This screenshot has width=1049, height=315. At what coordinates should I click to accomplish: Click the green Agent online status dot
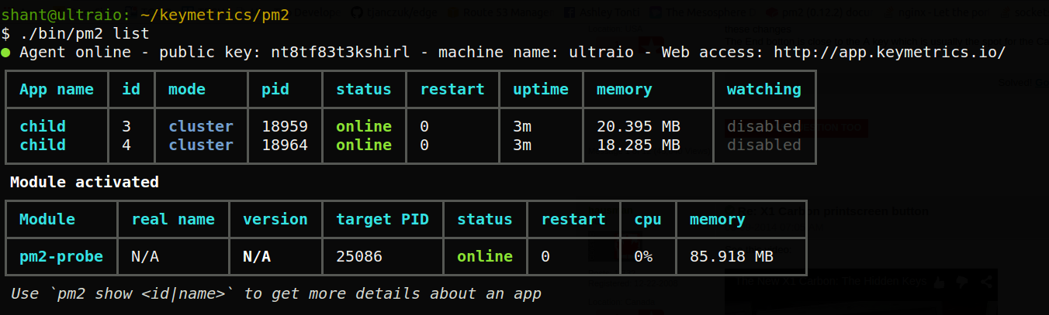click(5, 53)
